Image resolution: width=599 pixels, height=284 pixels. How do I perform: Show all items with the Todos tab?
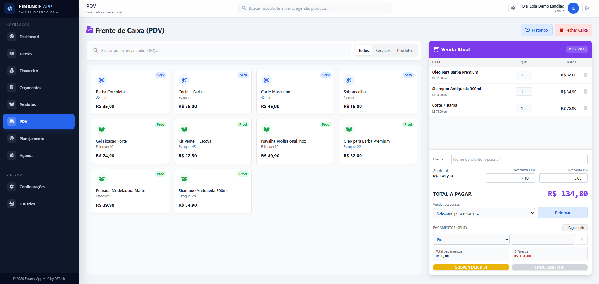363,50
